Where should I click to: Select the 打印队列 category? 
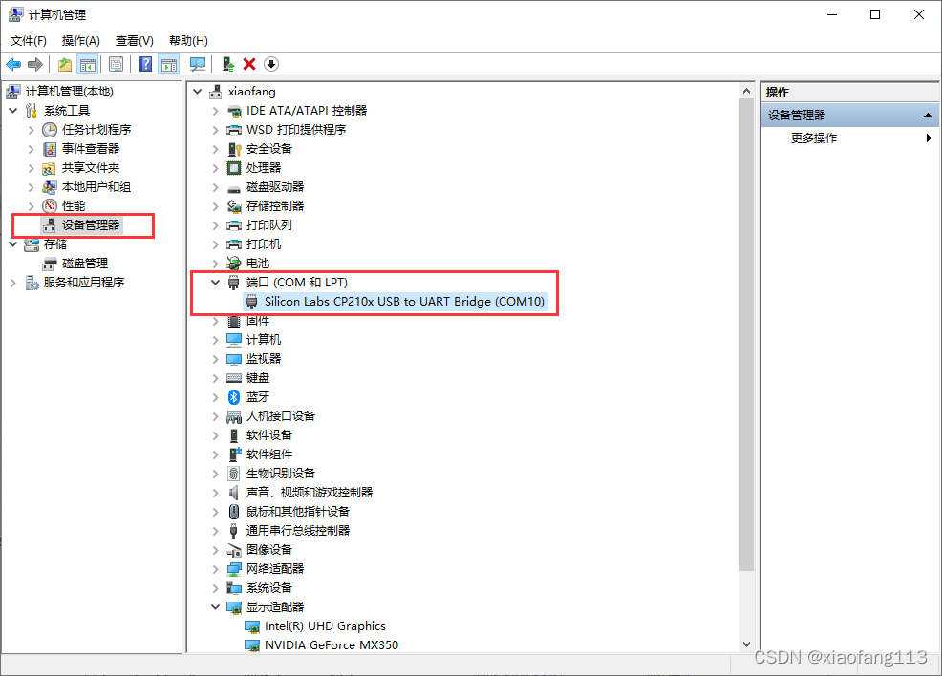click(x=269, y=225)
